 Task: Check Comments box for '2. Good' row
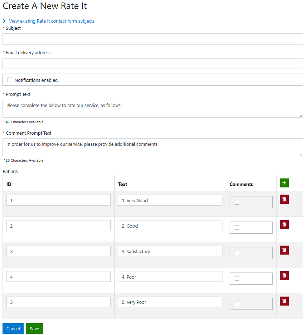click(x=237, y=228)
